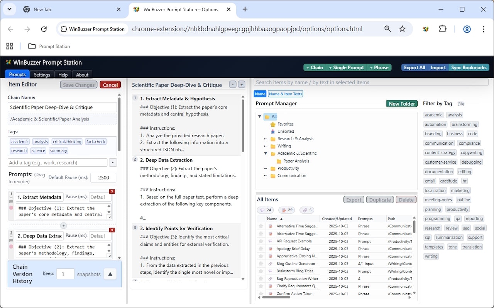The width and height of the screenshot is (494, 308).
Task: Click the chain link icon for Blog Outline Generator
Action: click(x=271, y=264)
